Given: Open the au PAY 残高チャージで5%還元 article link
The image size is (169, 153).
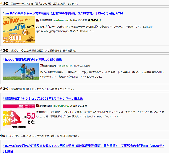Looking at the screenshot, I should pyautogui.click(x=64, y=13).
